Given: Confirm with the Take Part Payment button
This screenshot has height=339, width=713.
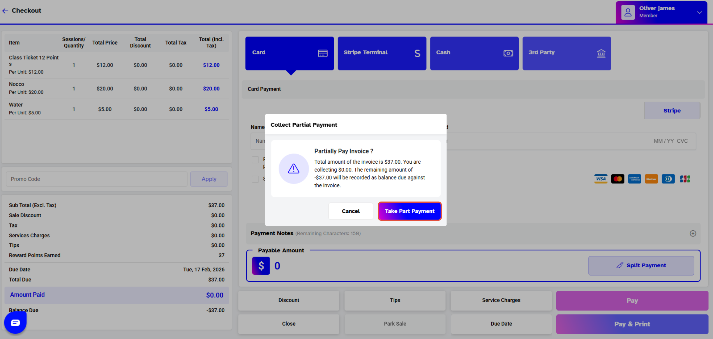Looking at the screenshot, I should [410, 211].
